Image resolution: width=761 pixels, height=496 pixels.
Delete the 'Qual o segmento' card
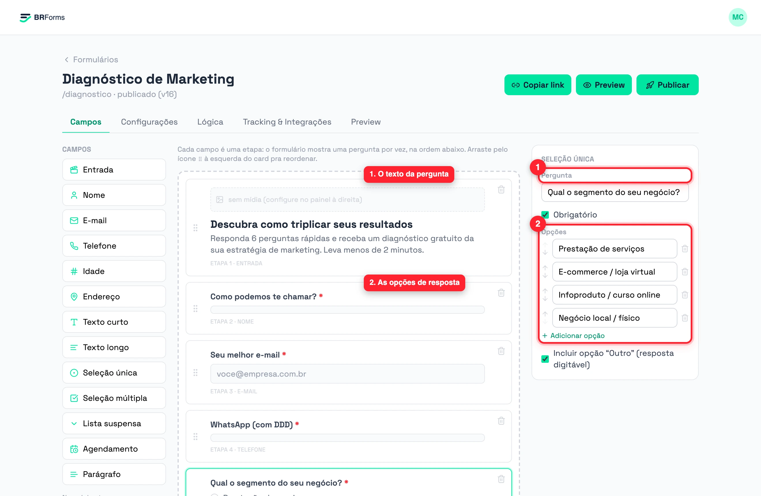point(501,479)
